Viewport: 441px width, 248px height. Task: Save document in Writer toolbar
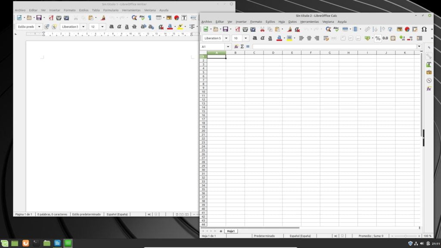tap(39, 18)
